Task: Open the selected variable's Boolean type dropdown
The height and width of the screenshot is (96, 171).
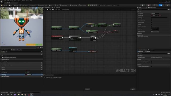Action: pyautogui.click(x=28, y=75)
